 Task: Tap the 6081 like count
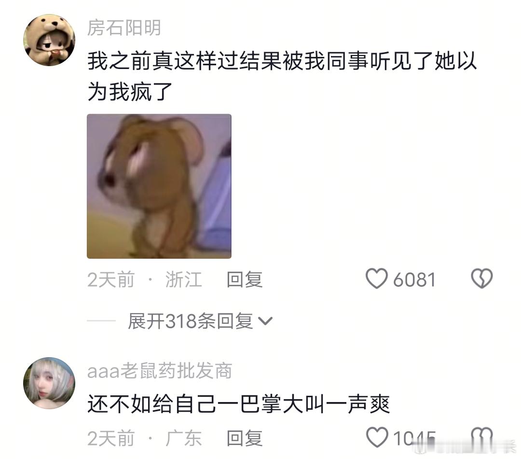(414, 279)
